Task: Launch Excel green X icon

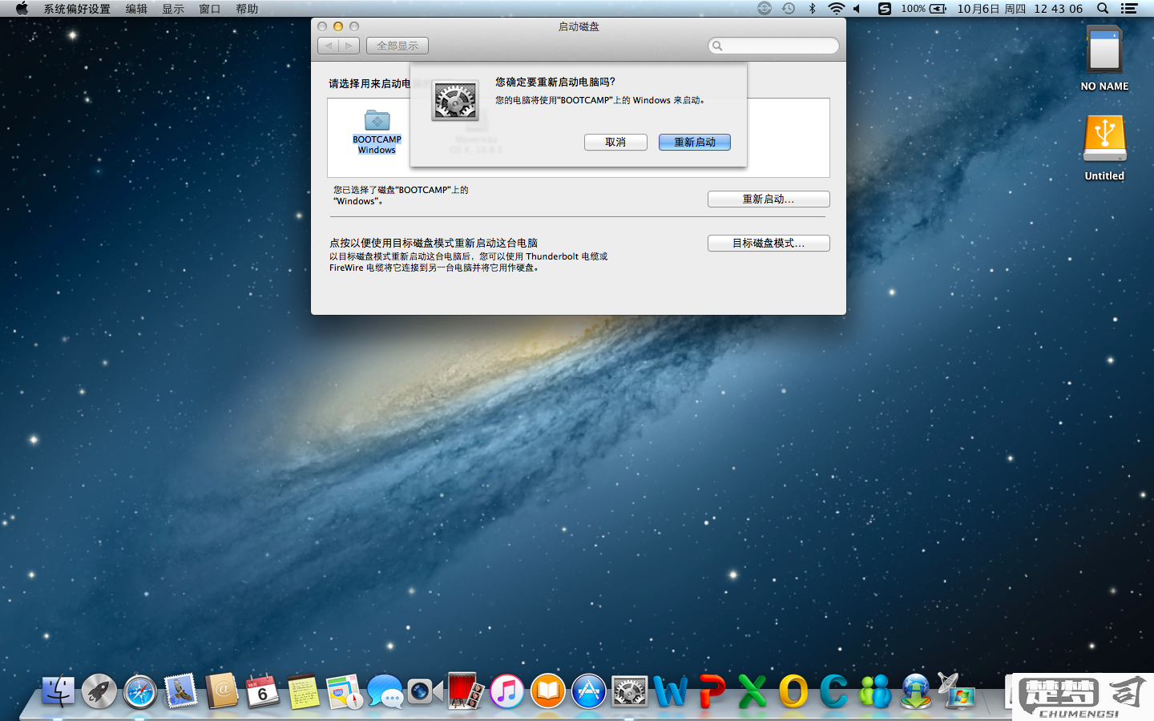Action: click(752, 691)
